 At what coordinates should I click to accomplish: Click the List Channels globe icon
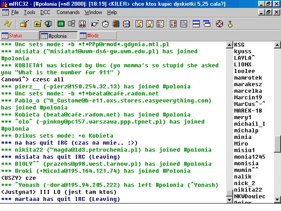click(x=48, y=24)
